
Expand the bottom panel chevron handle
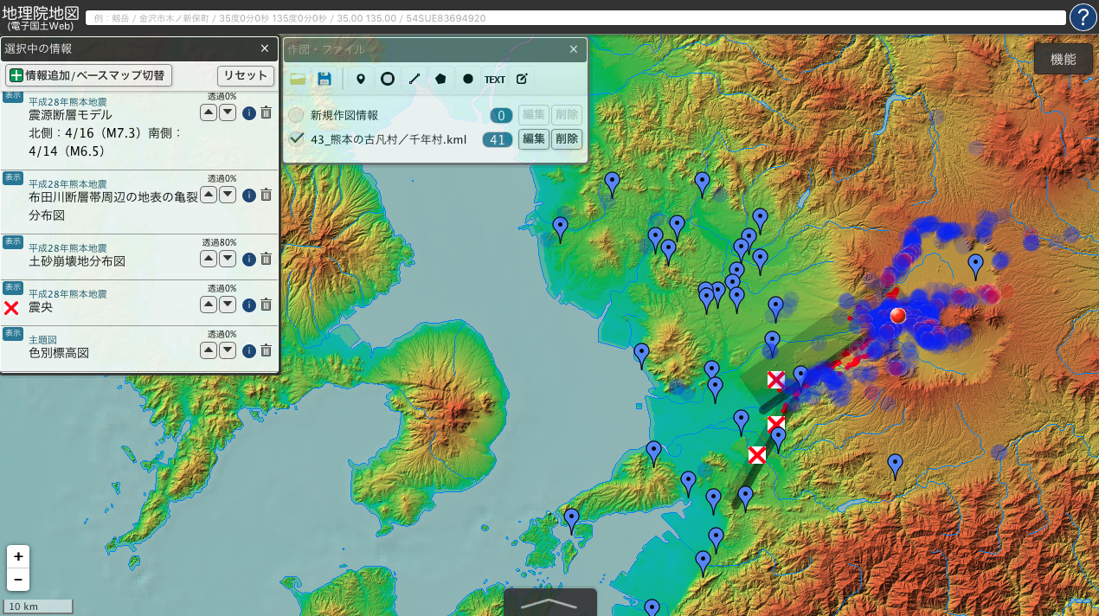(x=549, y=602)
